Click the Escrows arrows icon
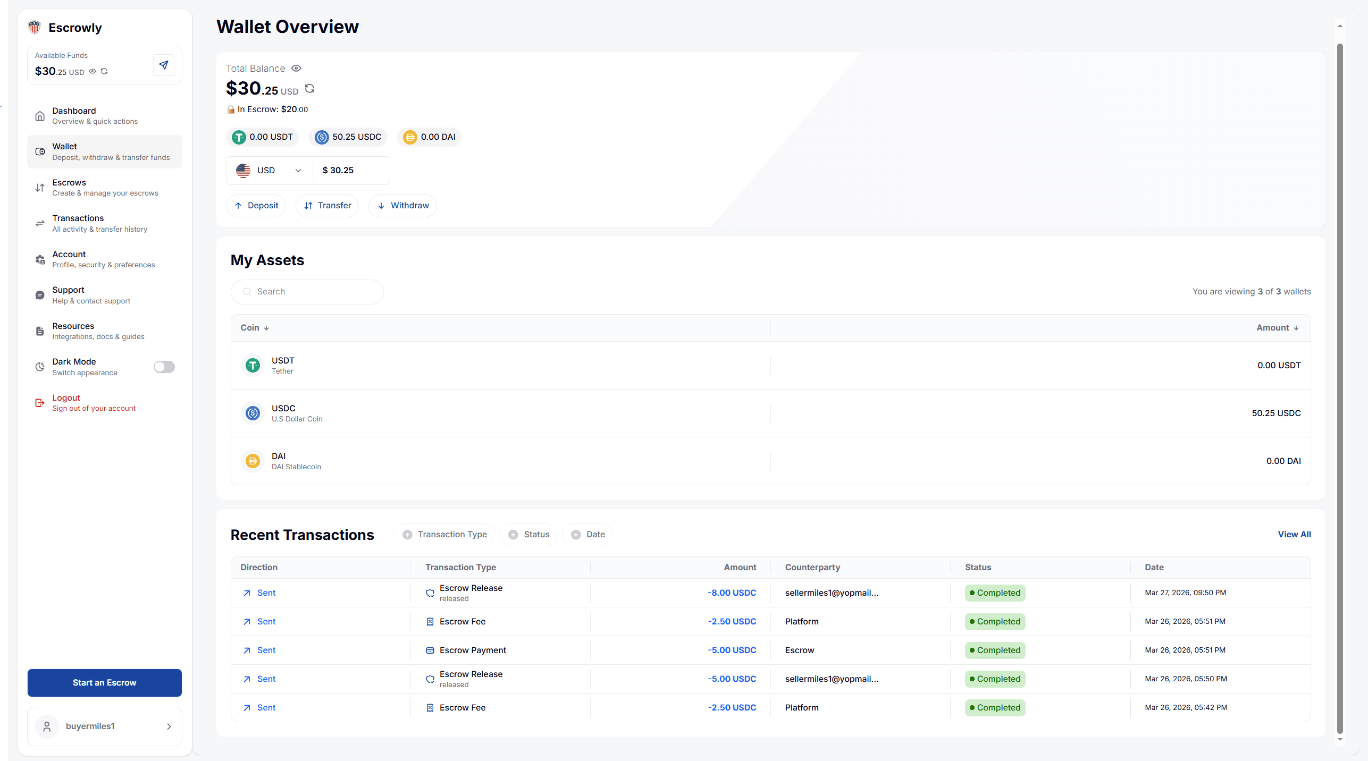This screenshot has width=1368, height=761. 40,188
